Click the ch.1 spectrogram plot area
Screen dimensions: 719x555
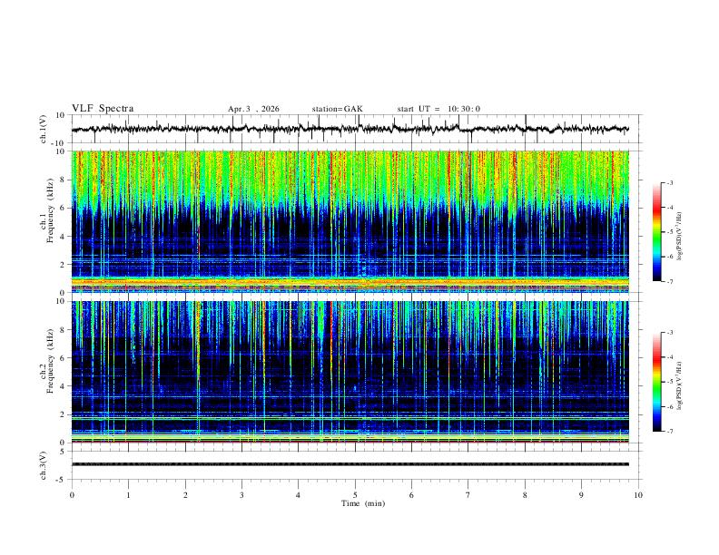[350, 221]
